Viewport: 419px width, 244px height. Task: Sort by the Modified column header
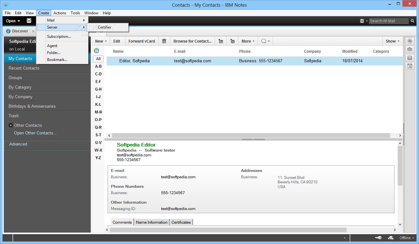click(350, 51)
